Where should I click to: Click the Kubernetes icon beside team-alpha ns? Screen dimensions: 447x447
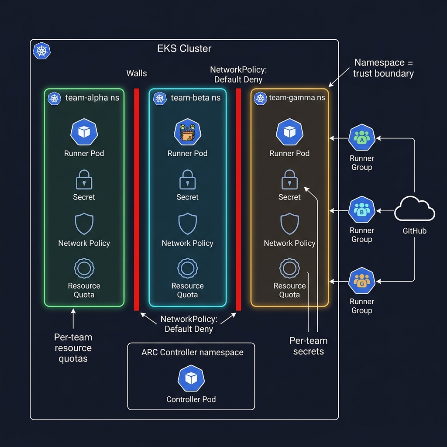pyautogui.click(x=54, y=99)
